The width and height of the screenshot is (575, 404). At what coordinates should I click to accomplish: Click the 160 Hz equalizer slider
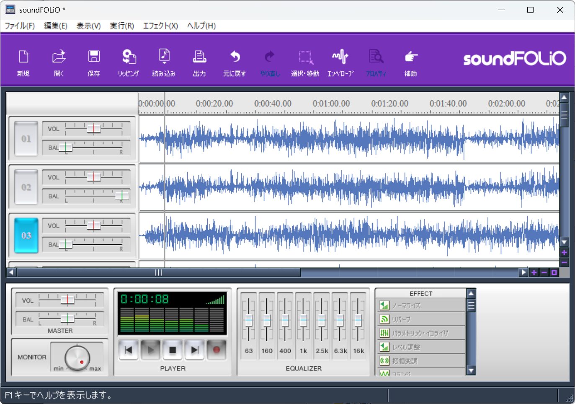point(267,321)
